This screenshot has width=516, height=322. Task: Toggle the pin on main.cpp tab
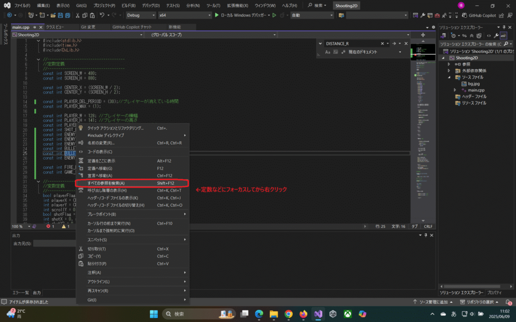click(x=35, y=27)
